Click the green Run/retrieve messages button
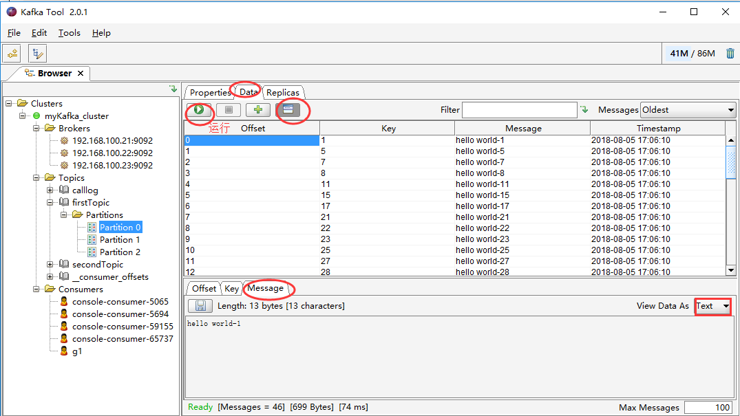 click(199, 110)
